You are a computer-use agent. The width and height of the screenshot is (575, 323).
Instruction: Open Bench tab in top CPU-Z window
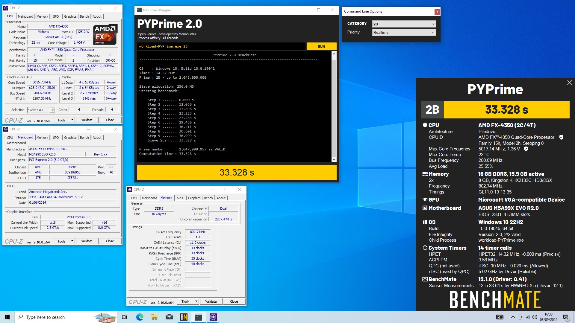pos(84,16)
